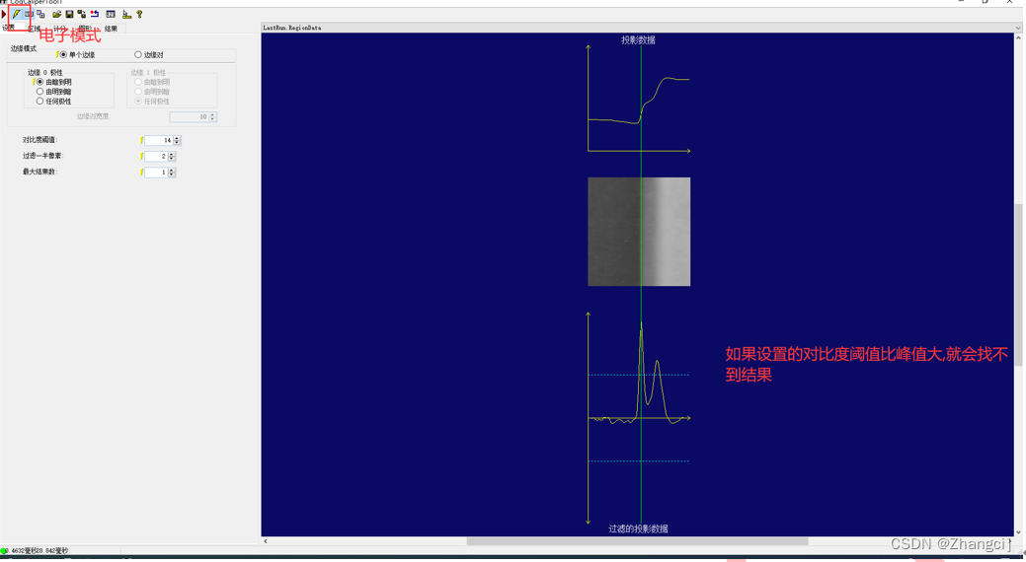Click the lightning icon next to 最大结果数 field
Image resolution: width=1026 pixels, height=562 pixels.
(x=141, y=173)
